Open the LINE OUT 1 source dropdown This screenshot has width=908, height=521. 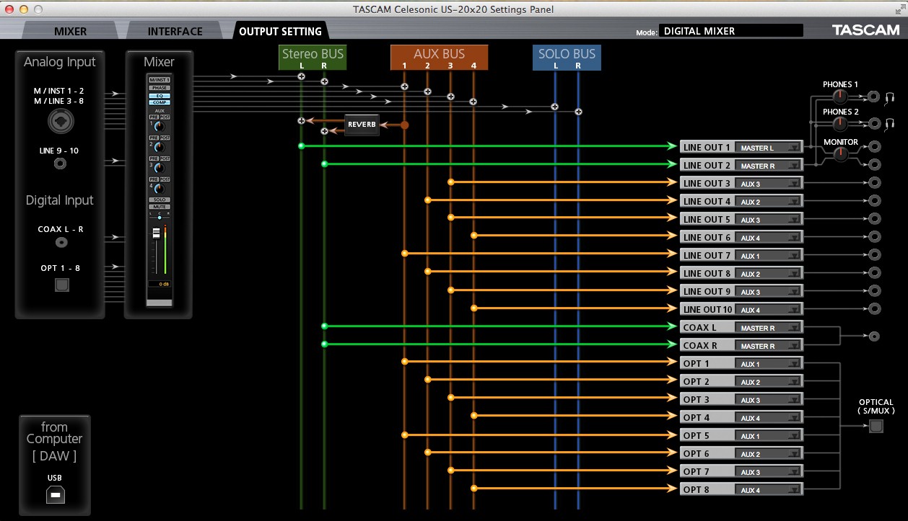click(x=768, y=148)
